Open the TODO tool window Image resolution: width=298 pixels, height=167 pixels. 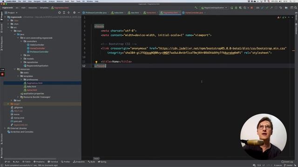pos(27,162)
